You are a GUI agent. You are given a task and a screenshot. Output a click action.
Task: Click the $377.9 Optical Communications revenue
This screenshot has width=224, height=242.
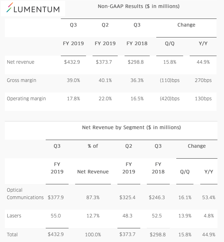[x=56, y=197]
